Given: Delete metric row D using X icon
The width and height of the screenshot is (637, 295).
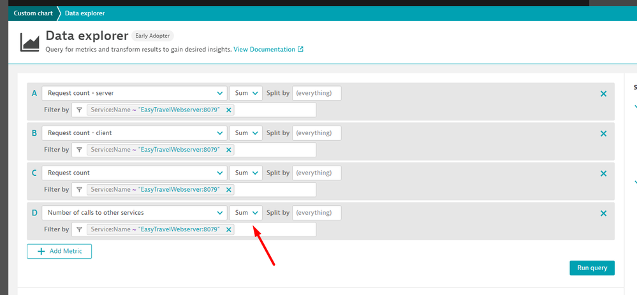Looking at the screenshot, I should [603, 213].
